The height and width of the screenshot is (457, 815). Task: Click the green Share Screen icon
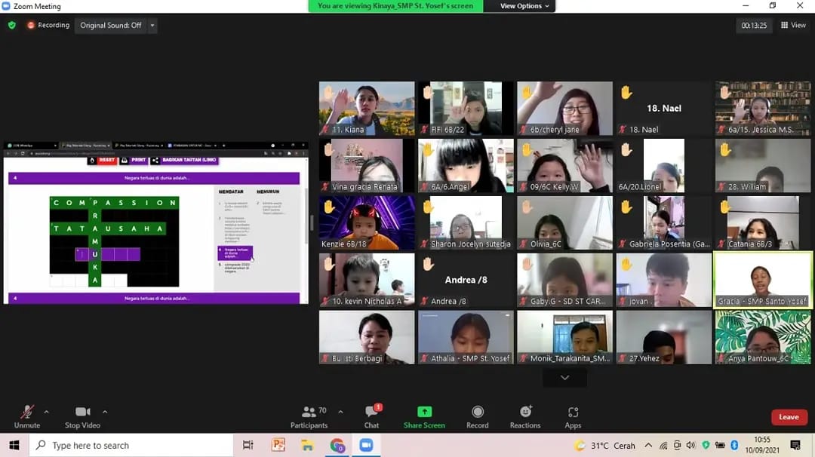(424, 412)
